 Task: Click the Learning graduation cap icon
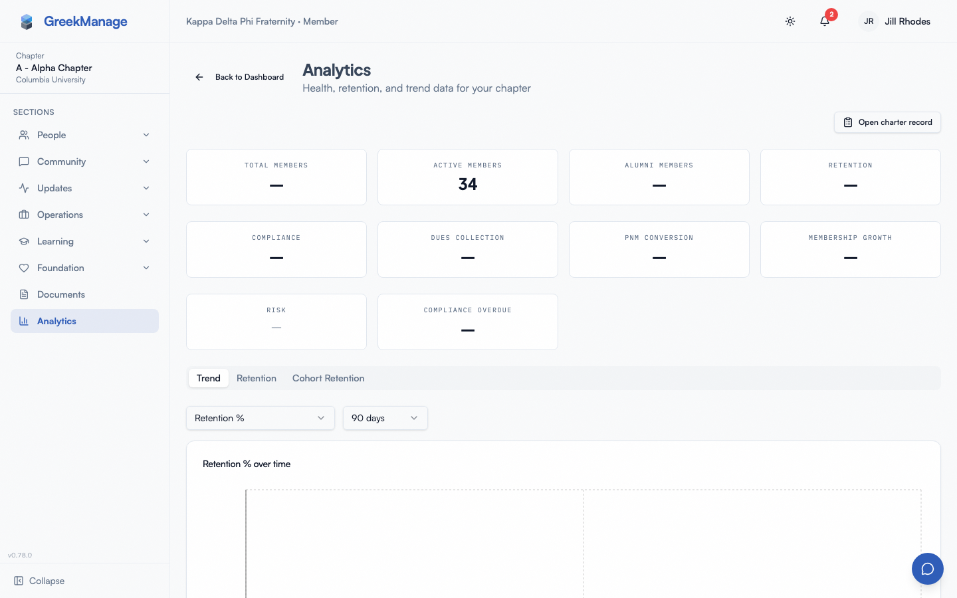(x=24, y=241)
